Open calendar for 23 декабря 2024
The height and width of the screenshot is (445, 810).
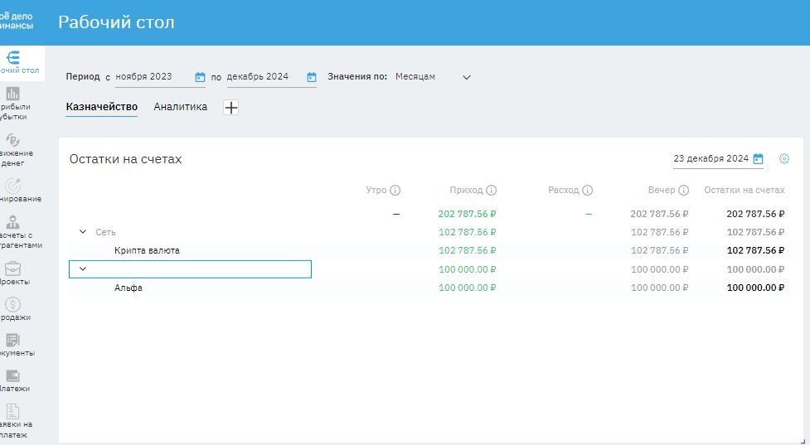tap(758, 159)
